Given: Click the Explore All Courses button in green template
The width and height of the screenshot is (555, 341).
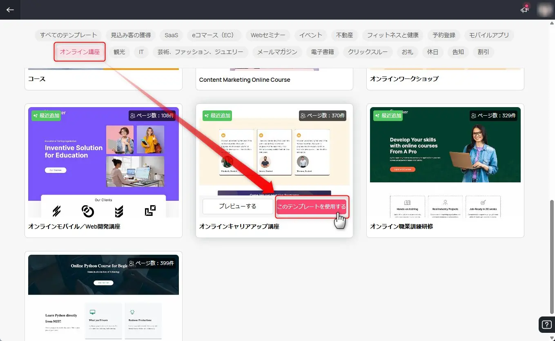Looking at the screenshot, I should click(x=402, y=169).
